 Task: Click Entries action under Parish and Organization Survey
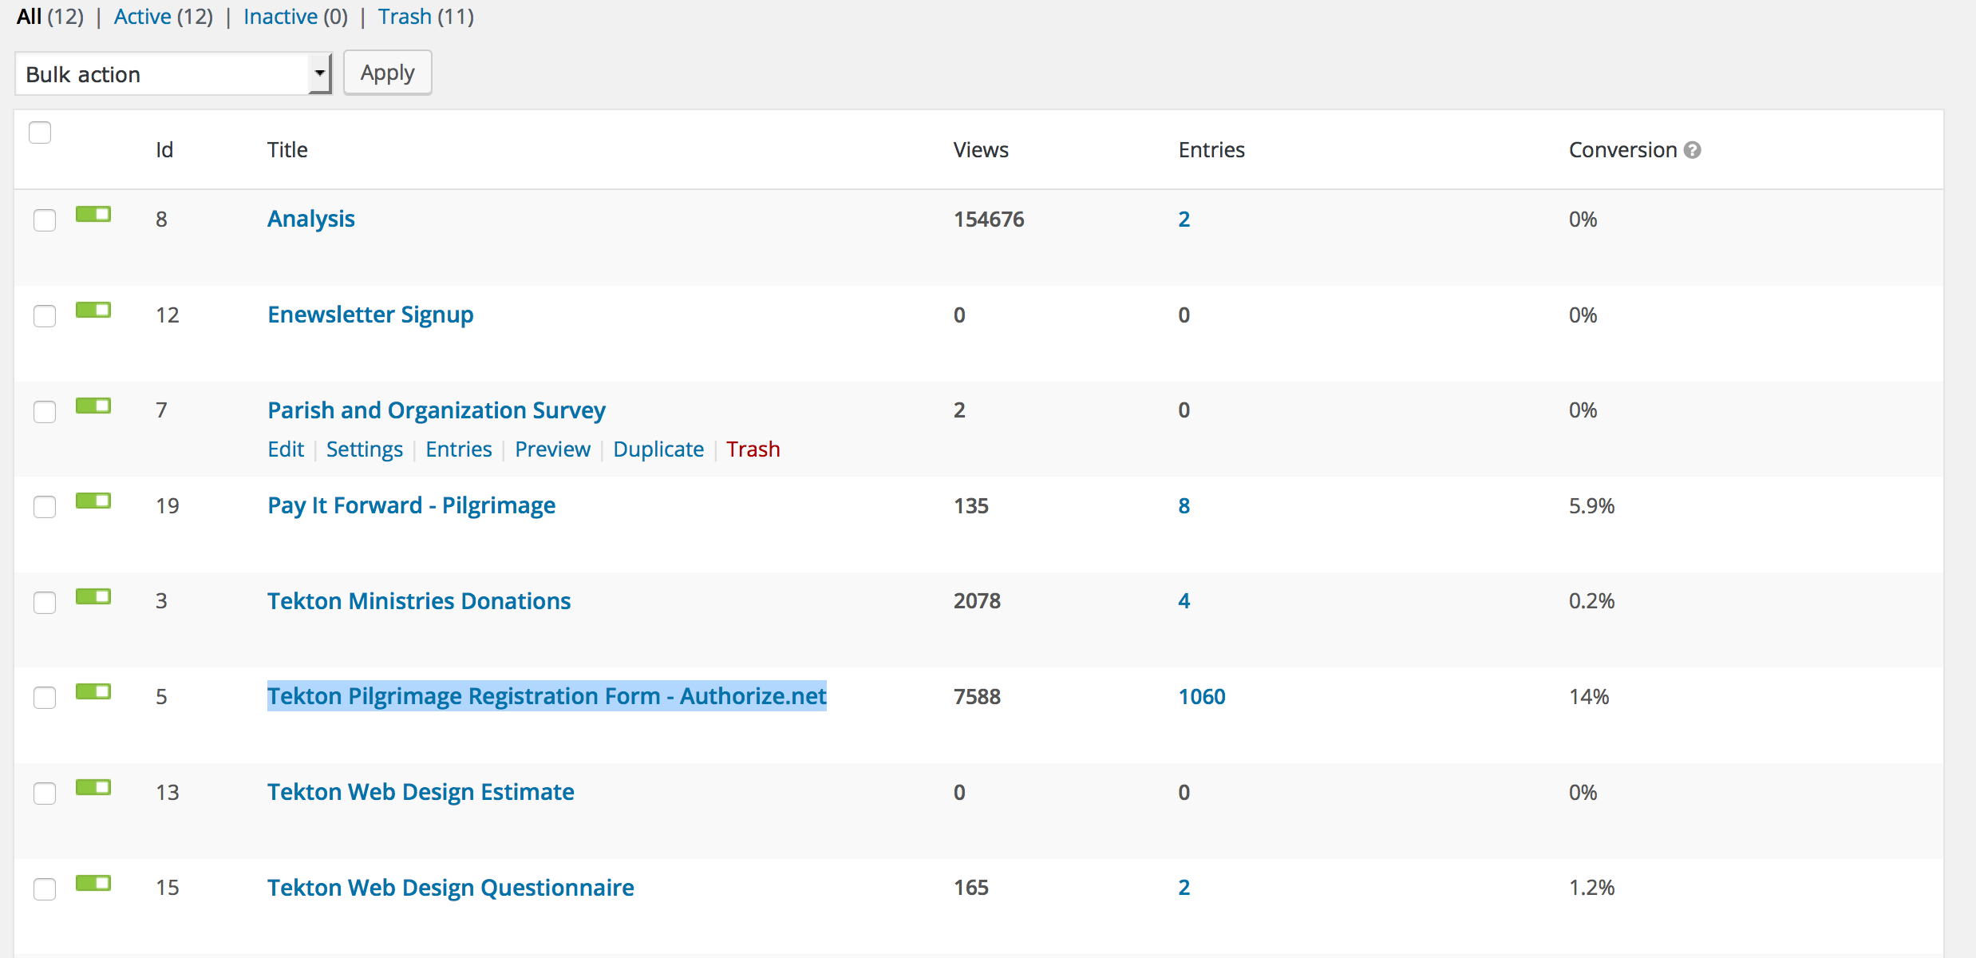point(459,449)
